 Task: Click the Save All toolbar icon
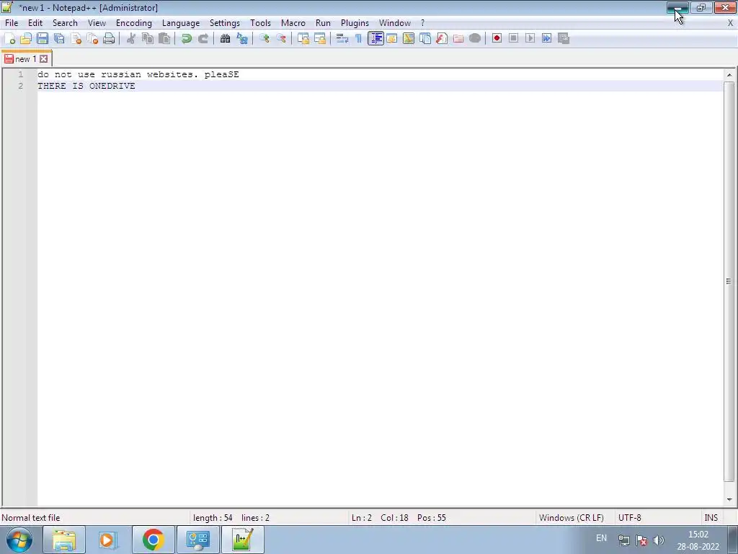59,39
